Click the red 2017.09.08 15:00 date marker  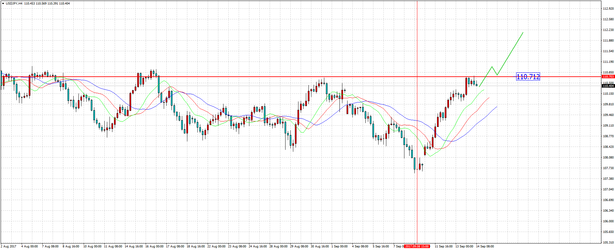click(x=417, y=246)
